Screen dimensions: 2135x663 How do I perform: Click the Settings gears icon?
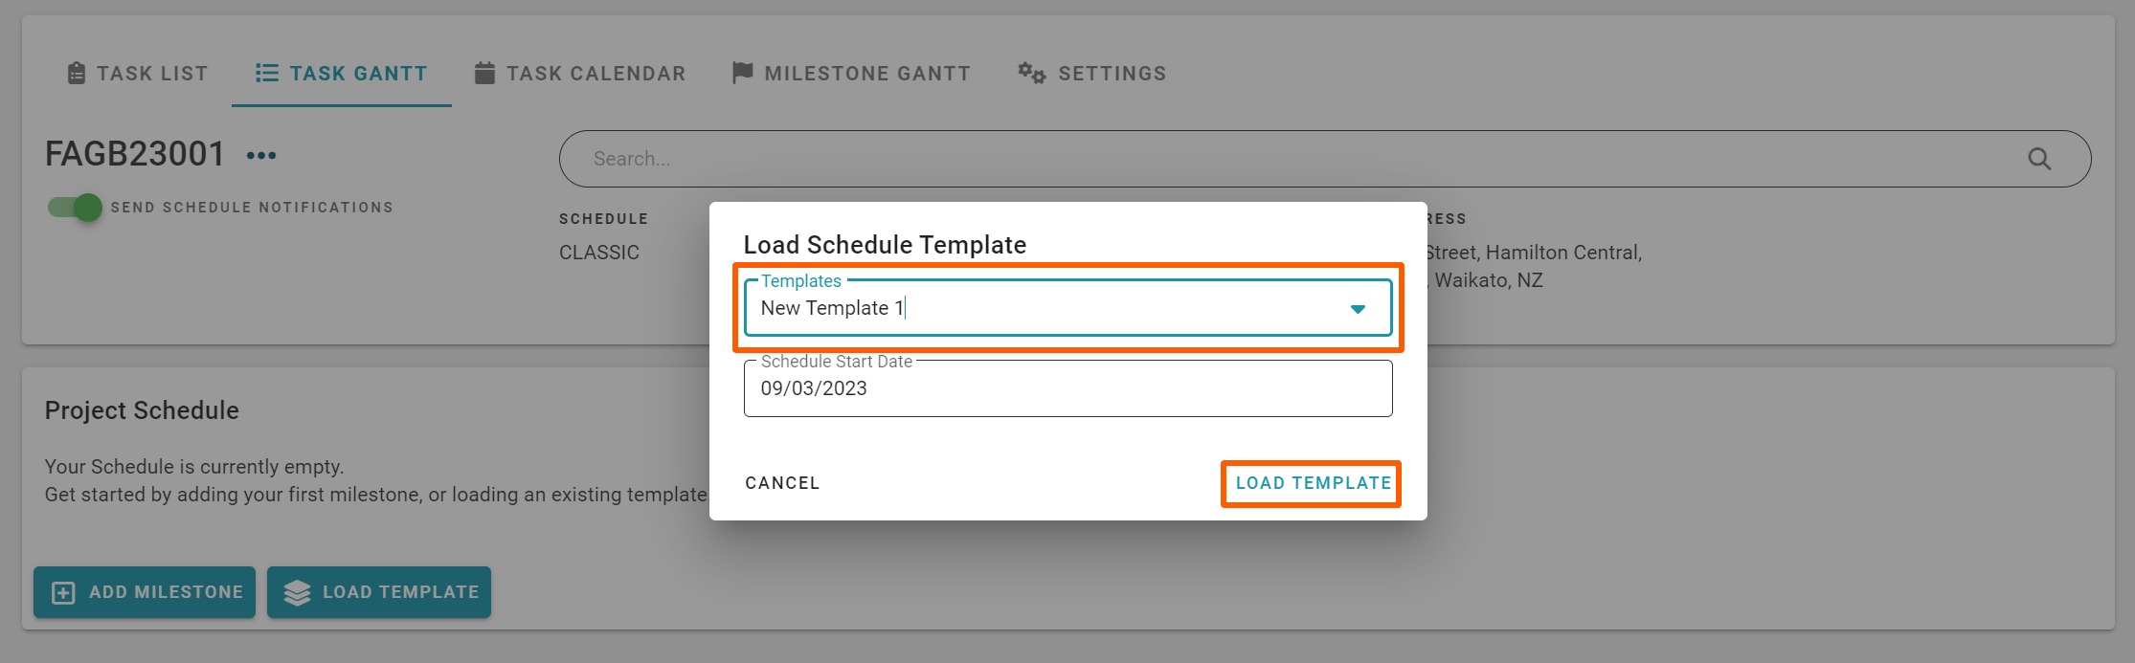pyautogui.click(x=1031, y=74)
